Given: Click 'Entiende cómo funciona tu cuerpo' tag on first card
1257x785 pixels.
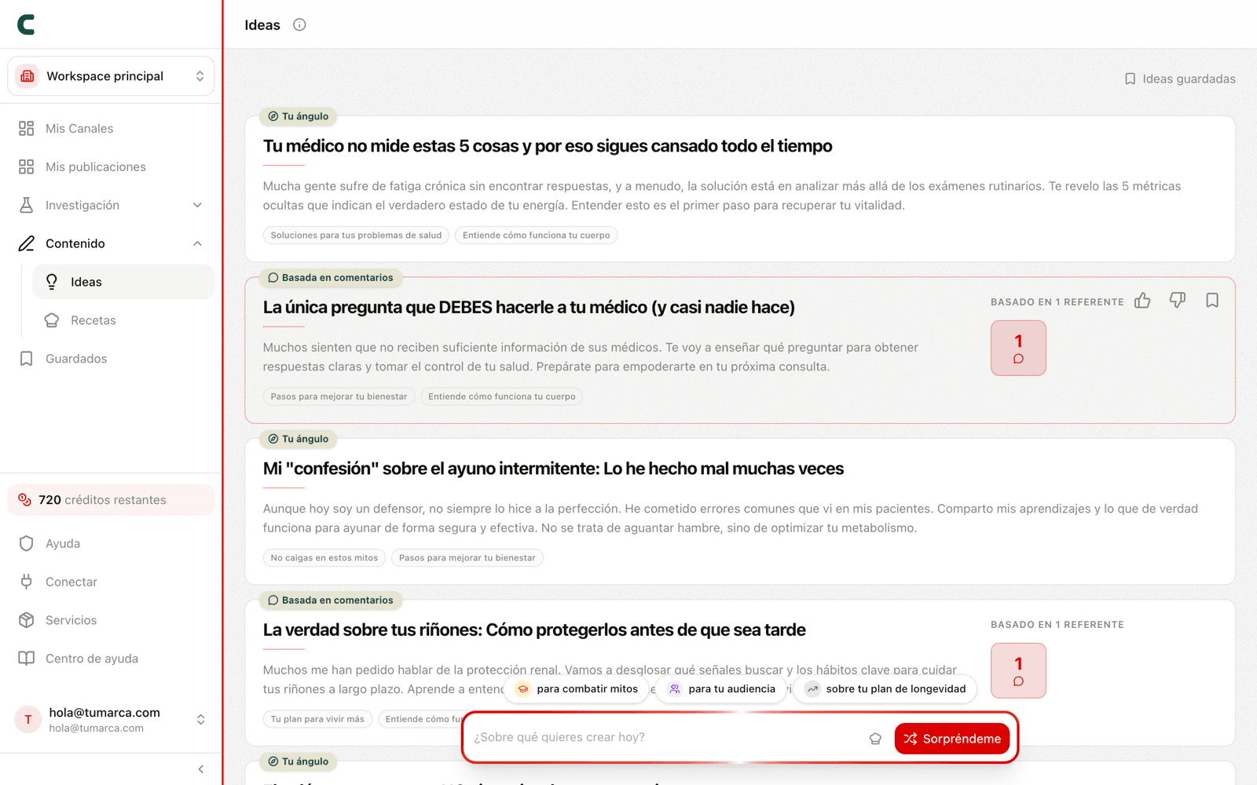Looking at the screenshot, I should click(x=536, y=235).
